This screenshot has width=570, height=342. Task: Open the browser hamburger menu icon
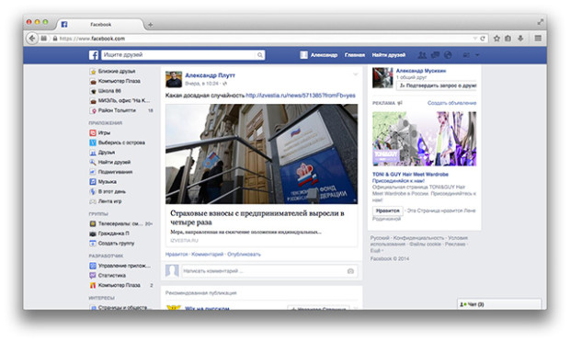click(538, 39)
